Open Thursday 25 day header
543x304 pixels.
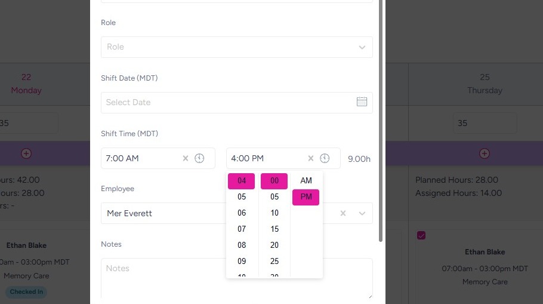click(485, 84)
